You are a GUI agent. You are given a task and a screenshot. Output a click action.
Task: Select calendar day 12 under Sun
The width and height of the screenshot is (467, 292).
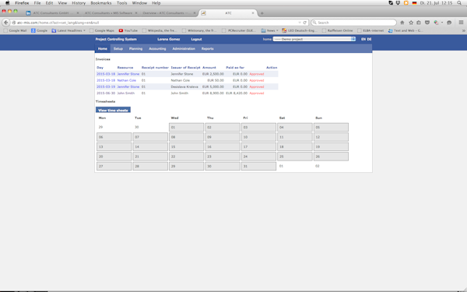click(x=331, y=137)
